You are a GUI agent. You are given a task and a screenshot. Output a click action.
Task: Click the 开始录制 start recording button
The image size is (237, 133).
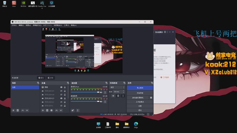[x=140, y=93]
